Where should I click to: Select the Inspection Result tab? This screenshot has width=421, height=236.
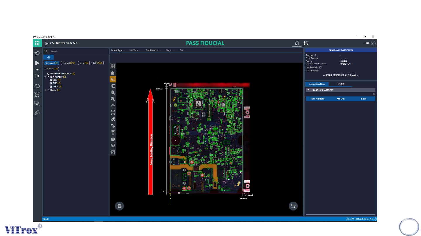tap(317, 84)
